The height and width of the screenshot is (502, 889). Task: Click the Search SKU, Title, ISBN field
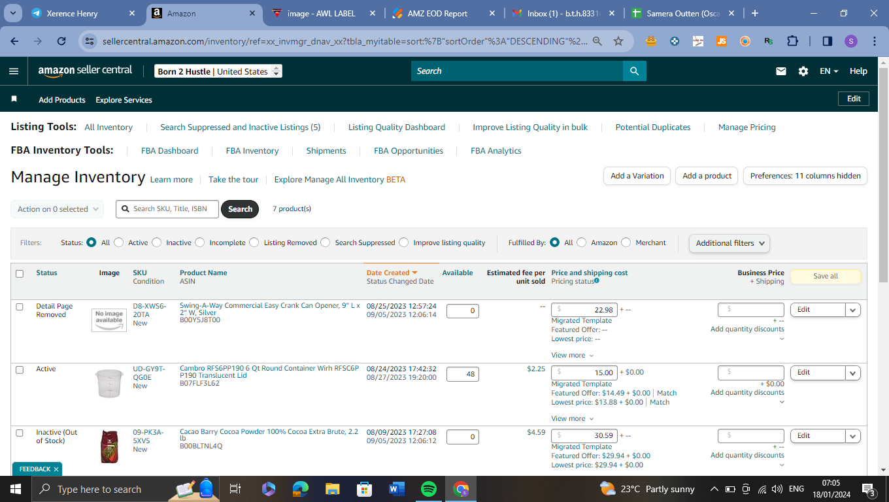167,209
